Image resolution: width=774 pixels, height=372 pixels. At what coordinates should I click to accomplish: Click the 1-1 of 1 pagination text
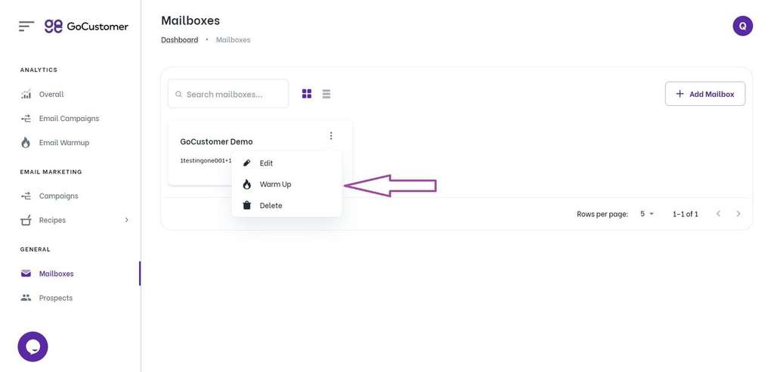coord(685,214)
